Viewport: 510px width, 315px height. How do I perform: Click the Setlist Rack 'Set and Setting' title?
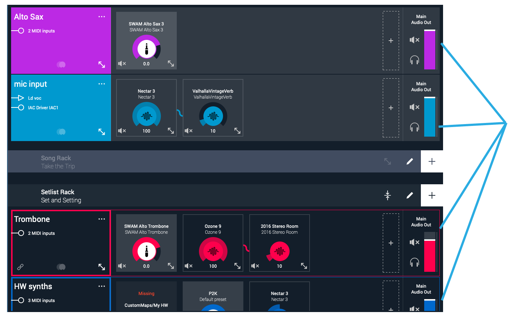[61, 200]
